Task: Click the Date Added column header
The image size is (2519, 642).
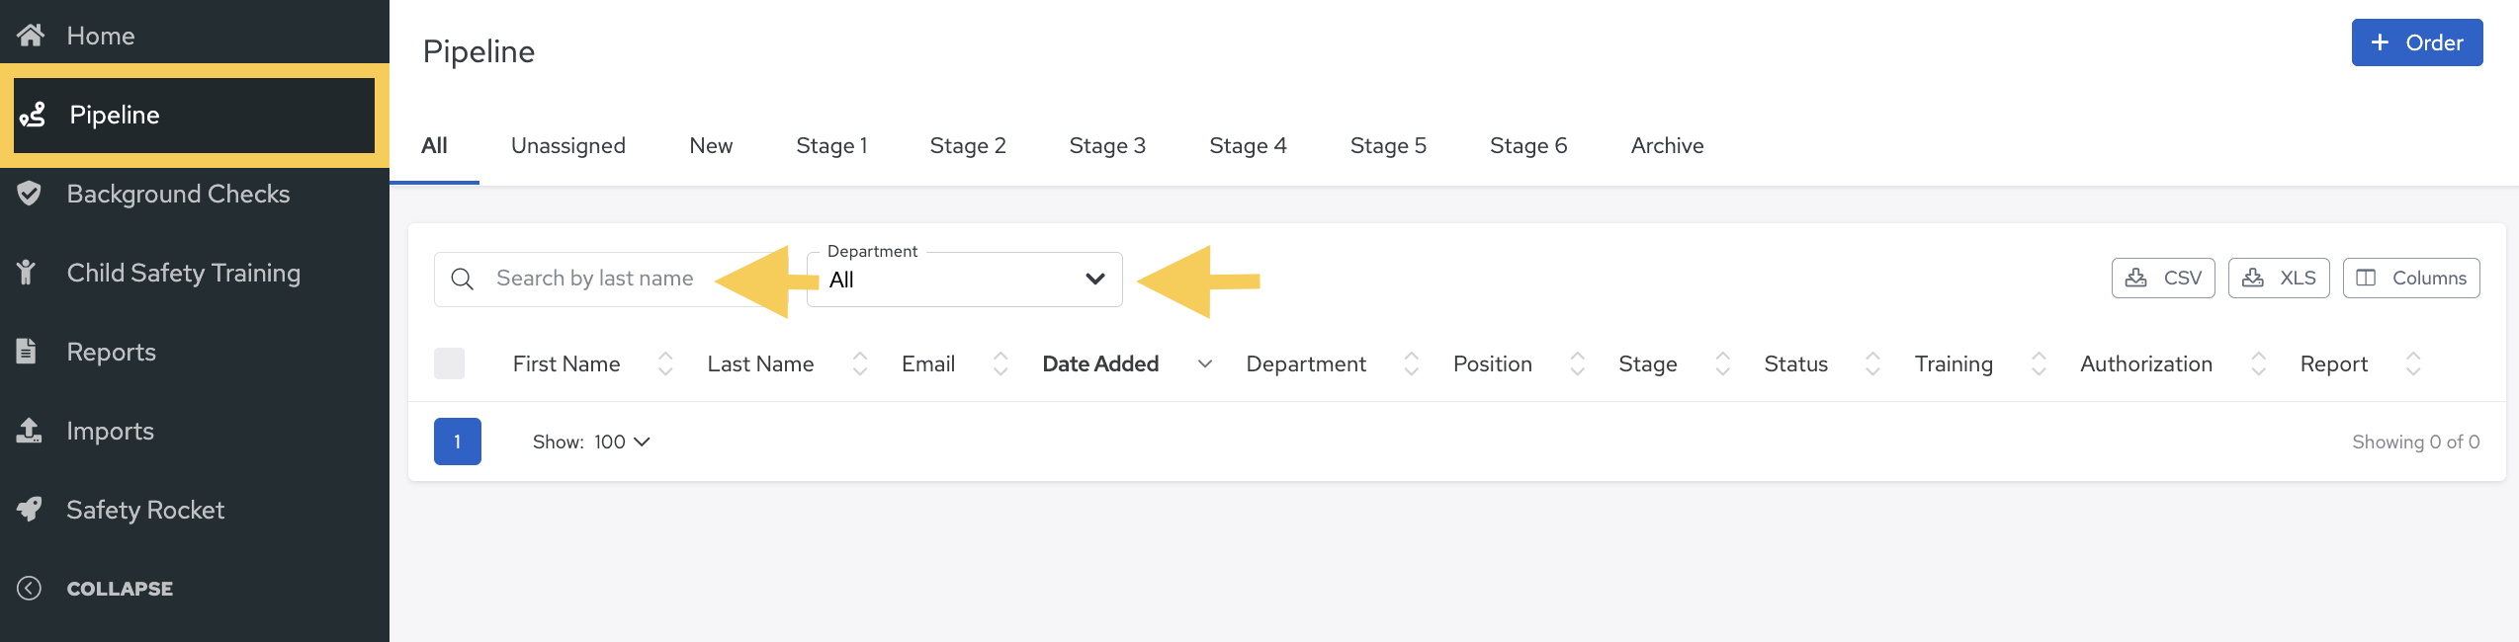Action: click(1100, 364)
